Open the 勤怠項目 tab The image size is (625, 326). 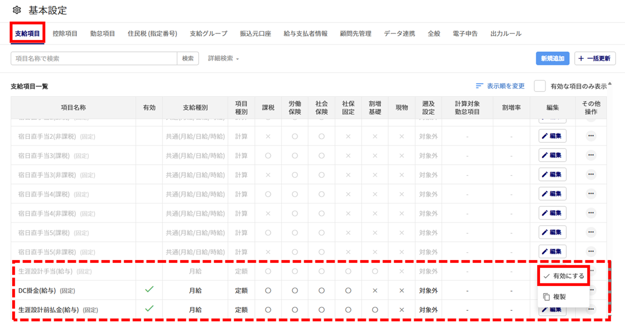pos(103,34)
